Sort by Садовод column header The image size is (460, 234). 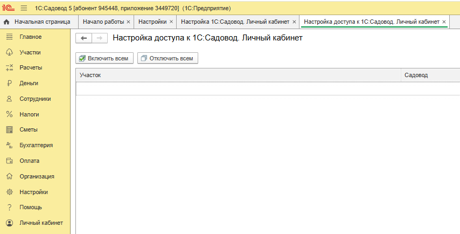430,75
